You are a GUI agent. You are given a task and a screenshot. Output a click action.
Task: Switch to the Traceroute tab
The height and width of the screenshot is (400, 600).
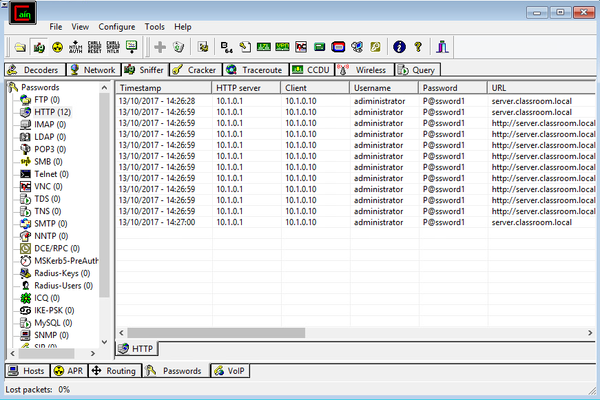tap(256, 70)
